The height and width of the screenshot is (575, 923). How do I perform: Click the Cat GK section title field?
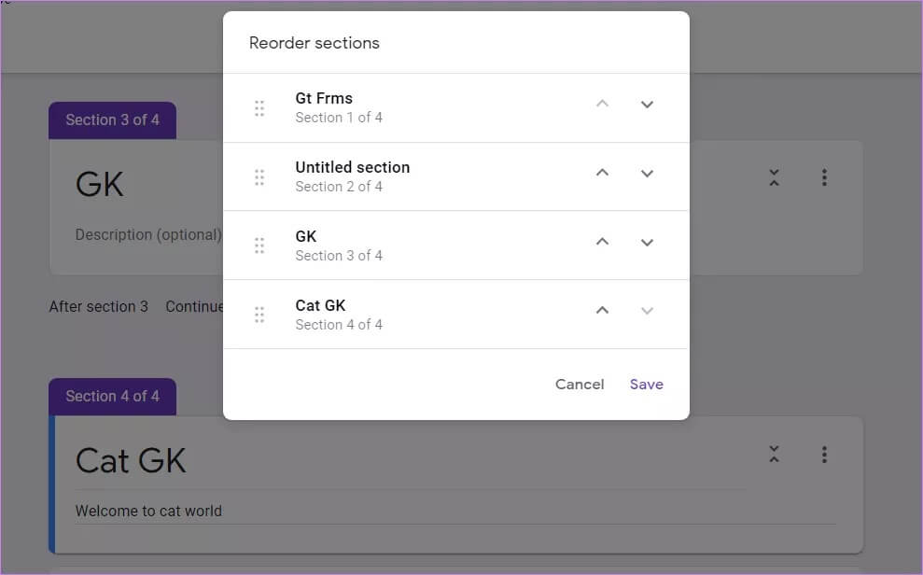[131, 461]
